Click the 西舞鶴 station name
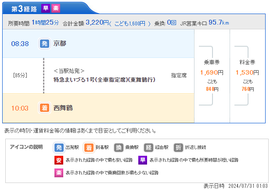The width and height of the screenshot is (270, 190). coord(63,108)
